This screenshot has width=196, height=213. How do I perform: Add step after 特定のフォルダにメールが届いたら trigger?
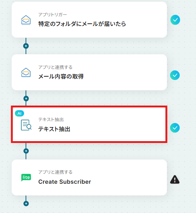coord(26,46)
